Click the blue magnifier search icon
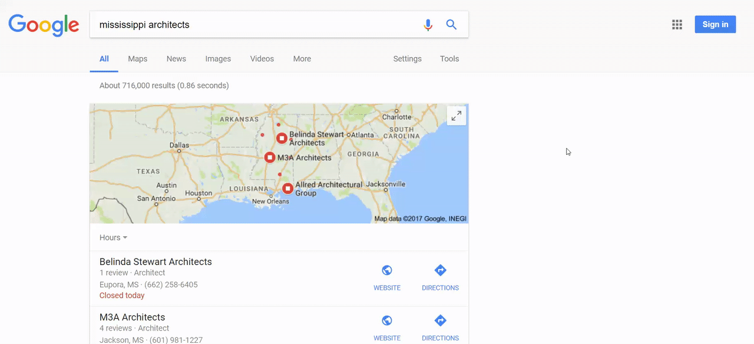 click(451, 25)
